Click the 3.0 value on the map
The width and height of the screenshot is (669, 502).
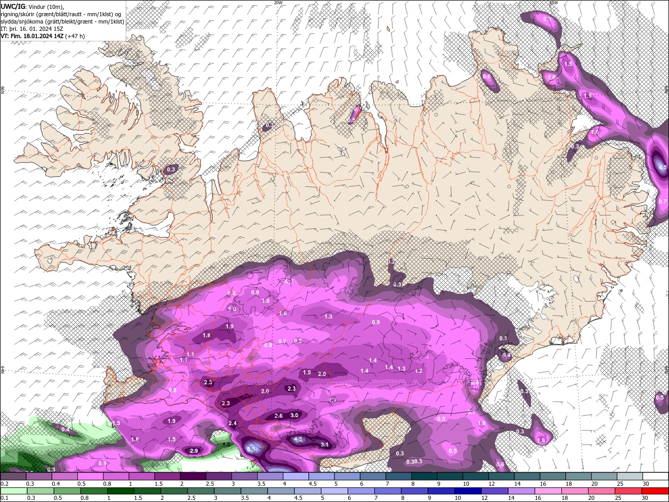[x=294, y=415]
